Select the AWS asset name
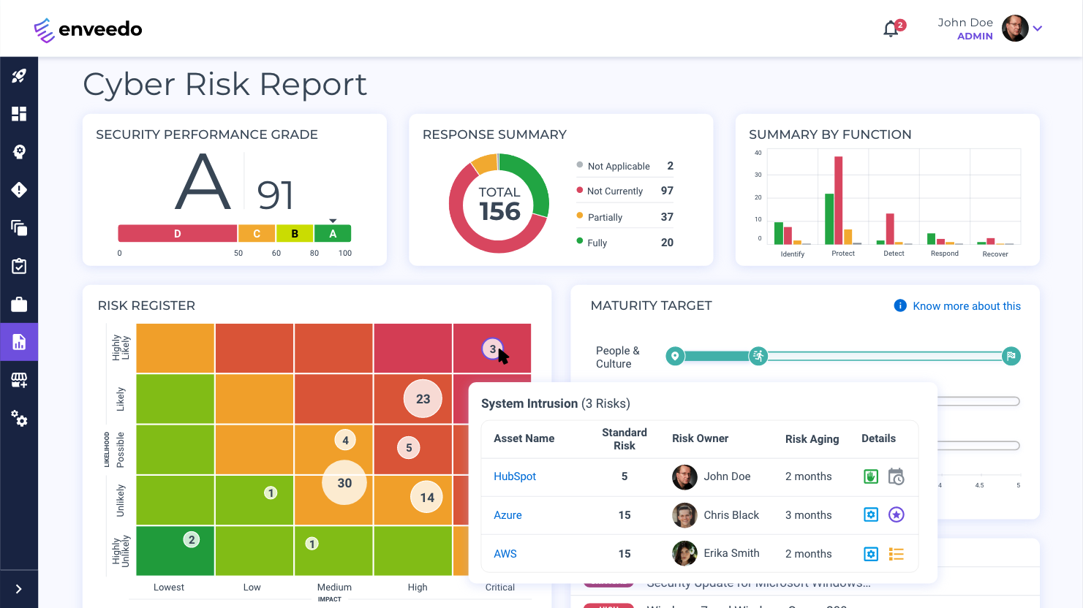Image resolution: width=1083 pixels, height=608 pixels. pyautogui.click(x=505, y=553)
